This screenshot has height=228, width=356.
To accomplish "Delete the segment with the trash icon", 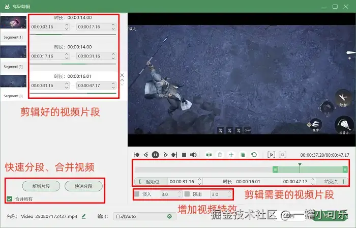I will (x=220, y=155).
